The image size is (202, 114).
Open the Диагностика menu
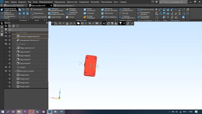coord(72,2)
